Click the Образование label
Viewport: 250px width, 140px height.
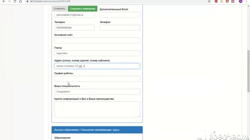[x=62, y=138]
